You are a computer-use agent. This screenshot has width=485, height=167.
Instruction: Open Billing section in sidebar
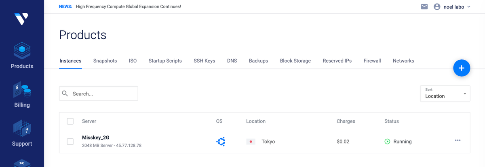(x=22, y=96)
